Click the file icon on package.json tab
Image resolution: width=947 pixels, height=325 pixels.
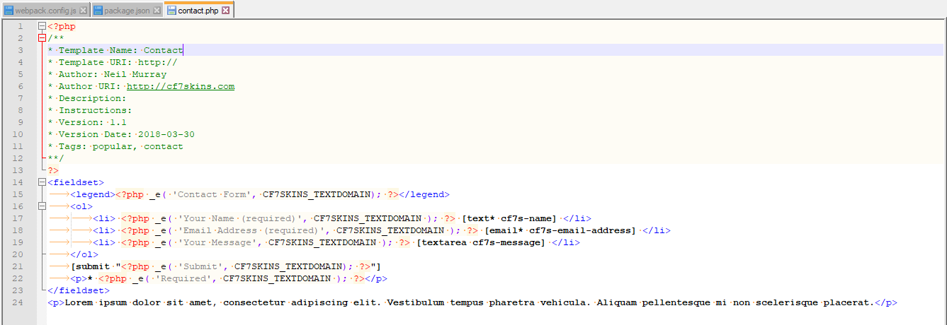98,11
